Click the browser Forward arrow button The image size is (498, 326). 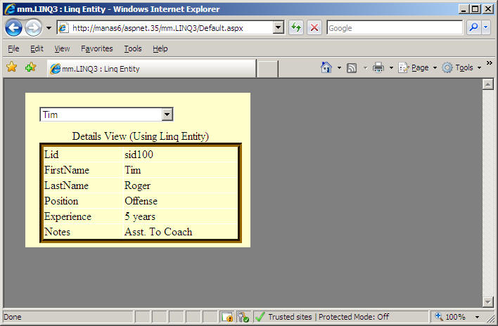[33, 28]
